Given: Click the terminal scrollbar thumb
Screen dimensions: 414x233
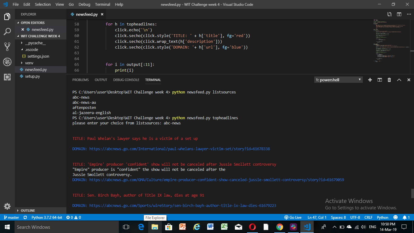Looking at the screenshot, I should click(x=412, y=193).
